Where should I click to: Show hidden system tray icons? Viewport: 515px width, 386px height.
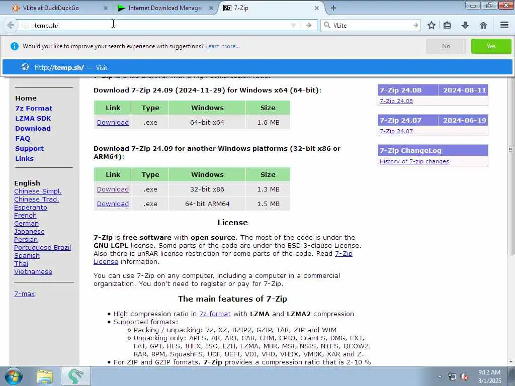(440, 377)
